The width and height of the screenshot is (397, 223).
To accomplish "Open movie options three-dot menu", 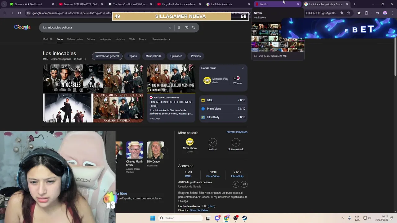I will click(x=85, y=59).
